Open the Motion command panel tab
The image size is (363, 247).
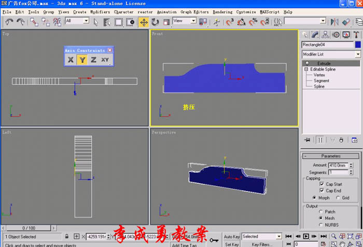(336, 35)
